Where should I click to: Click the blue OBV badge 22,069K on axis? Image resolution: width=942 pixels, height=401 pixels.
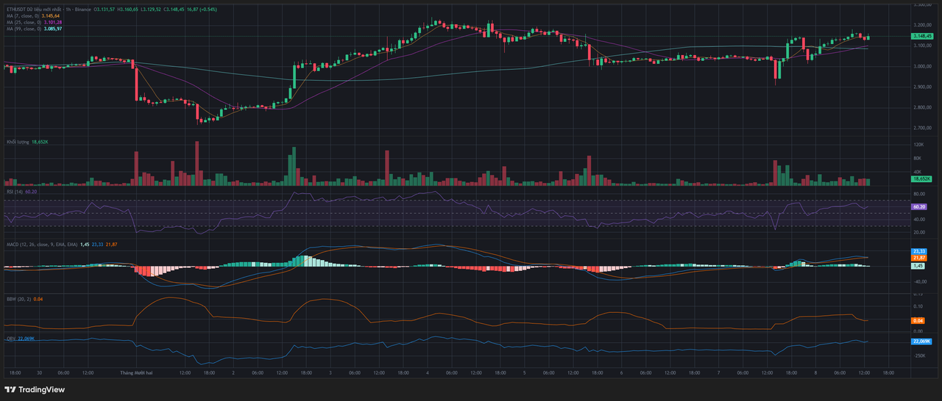[922, 342]
